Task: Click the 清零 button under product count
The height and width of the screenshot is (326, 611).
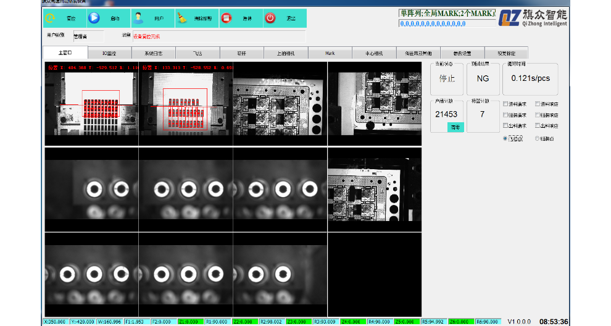Action: (455, 127)
